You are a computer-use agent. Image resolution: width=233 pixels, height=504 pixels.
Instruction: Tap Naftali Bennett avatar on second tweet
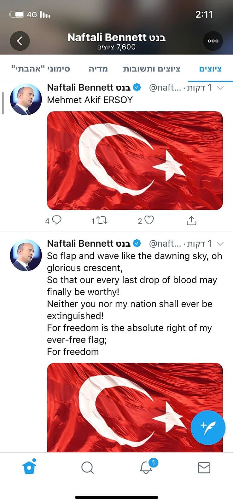[26, 255]
